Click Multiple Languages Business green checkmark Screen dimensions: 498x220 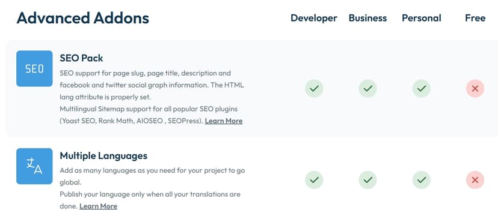(367, 180)
